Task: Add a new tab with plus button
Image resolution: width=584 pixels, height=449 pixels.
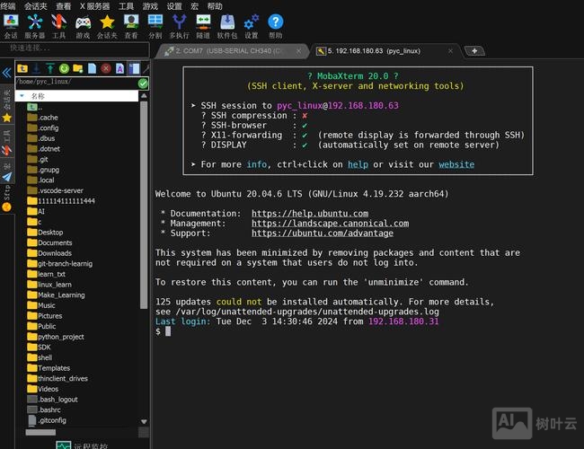Action: coord(474,51)
